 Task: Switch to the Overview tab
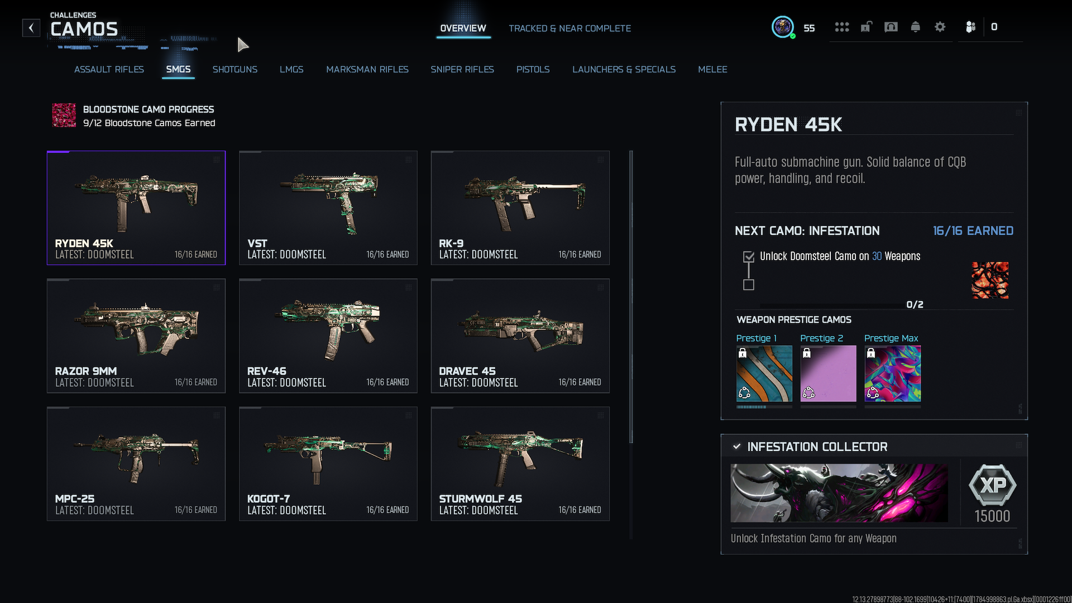click(463, 28)
